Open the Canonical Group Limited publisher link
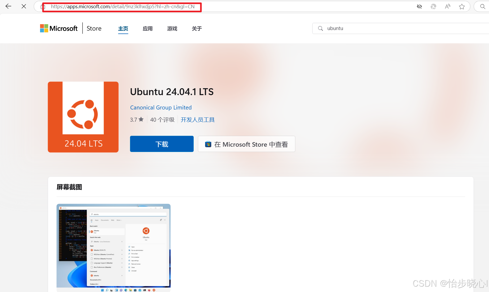The image size is (489, 292). pyautogui.click(x=161, y=108)
